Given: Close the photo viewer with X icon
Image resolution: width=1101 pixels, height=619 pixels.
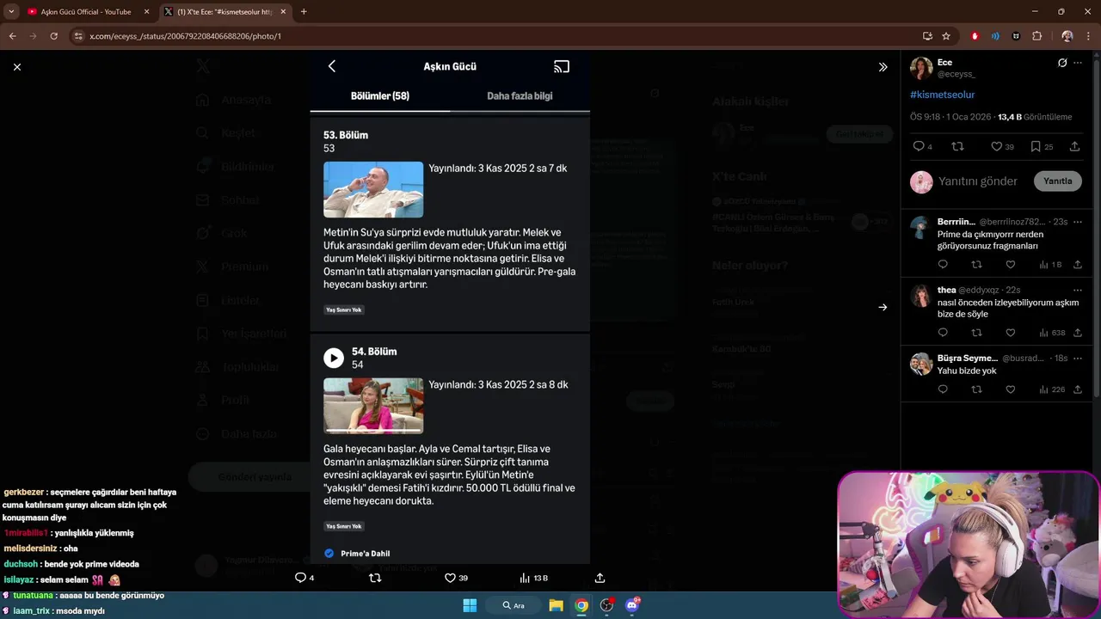Looking at the screenshot, I should pyautogui.click(x=16, y=67).
